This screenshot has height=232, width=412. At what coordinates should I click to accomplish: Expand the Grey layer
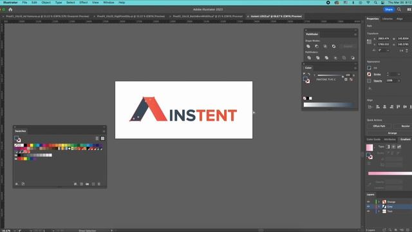click(379, 206)
